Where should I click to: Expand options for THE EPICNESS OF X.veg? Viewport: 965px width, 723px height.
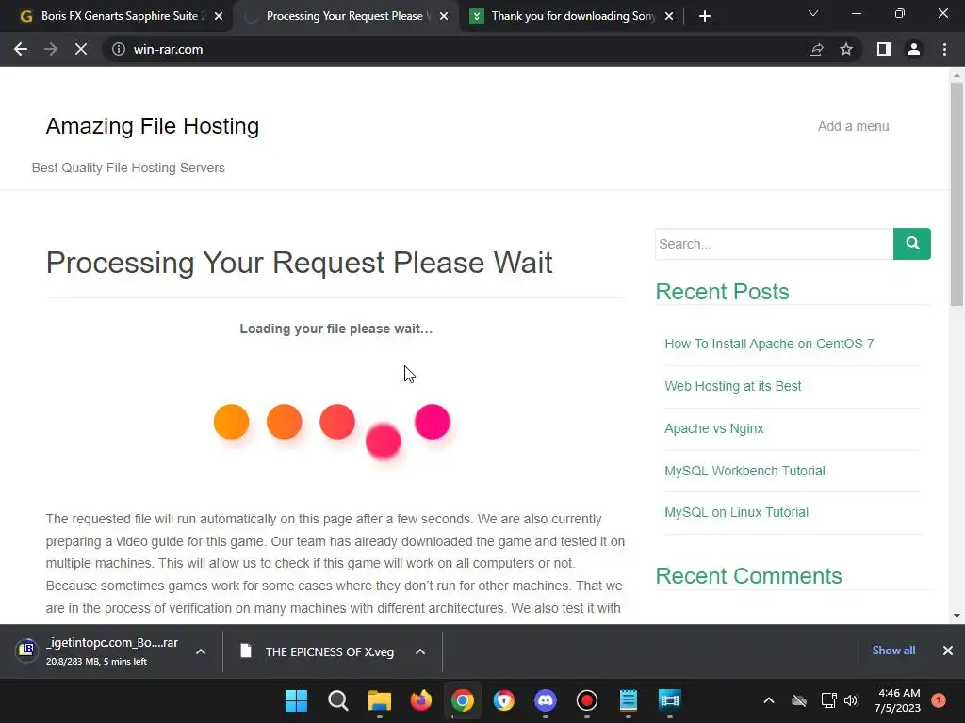click(420, 651)
